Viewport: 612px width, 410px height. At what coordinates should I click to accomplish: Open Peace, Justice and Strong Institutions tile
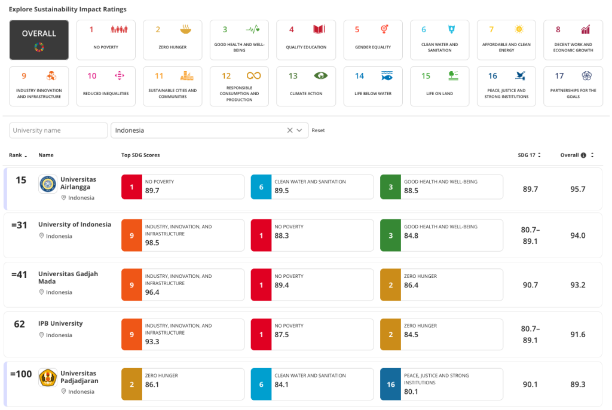click(x=506, y=86)
